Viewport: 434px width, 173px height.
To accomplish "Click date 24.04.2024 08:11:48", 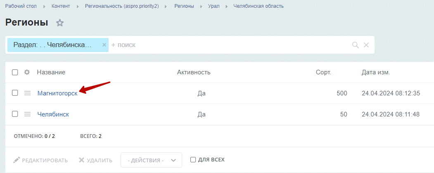I will 391,114.
